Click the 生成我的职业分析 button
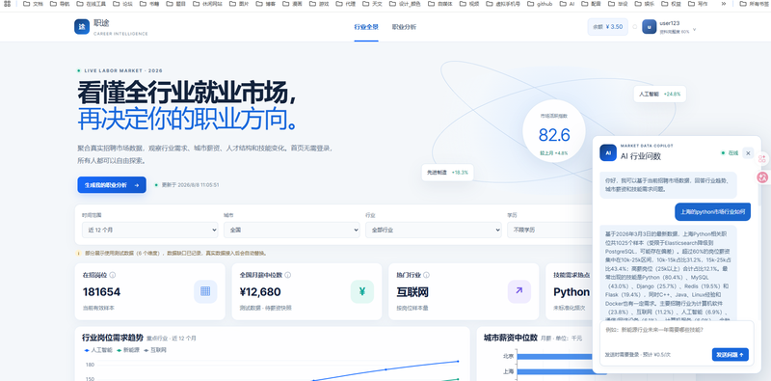 (112, 185)
